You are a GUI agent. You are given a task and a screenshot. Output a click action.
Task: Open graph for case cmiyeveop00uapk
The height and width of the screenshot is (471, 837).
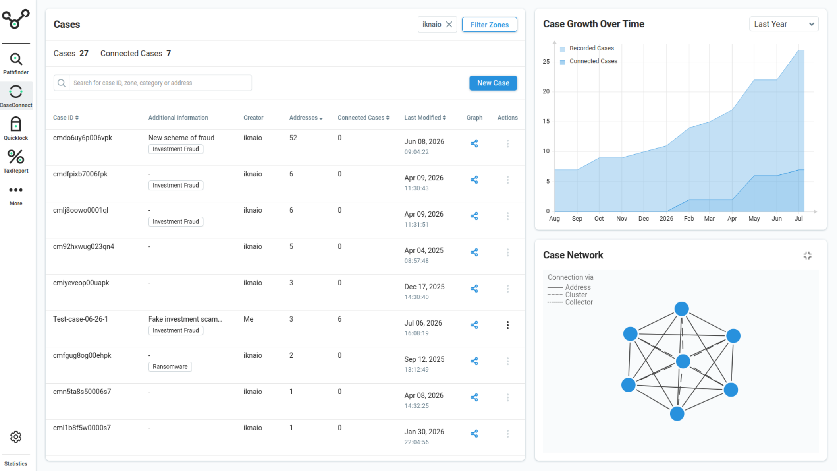pos(474,289)
